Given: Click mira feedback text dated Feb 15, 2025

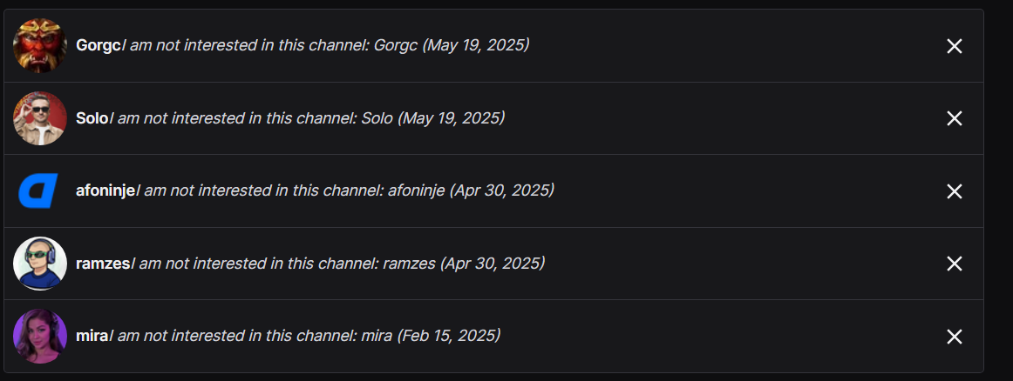Looking at the screenshot, I should [x=304, y=335].
